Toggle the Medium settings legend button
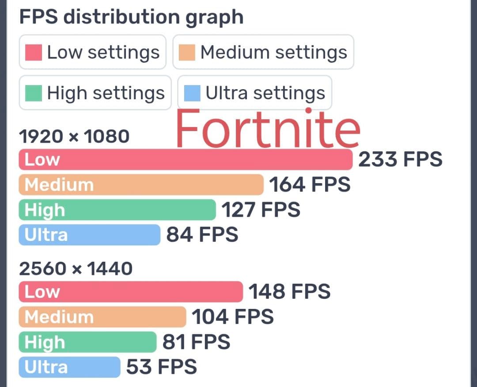 click(263, 53)
